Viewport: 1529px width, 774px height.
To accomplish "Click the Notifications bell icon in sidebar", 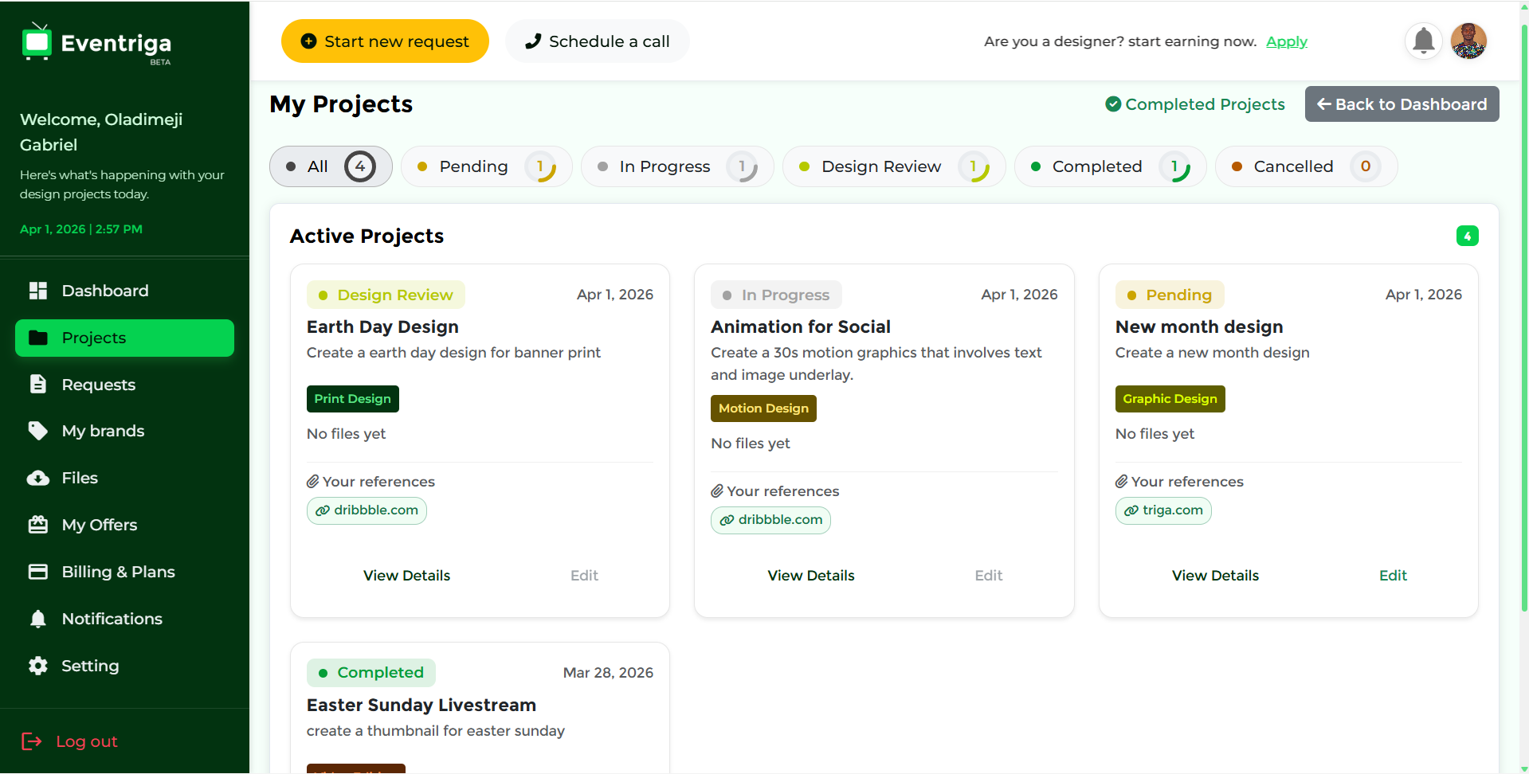I will point(38,619).
